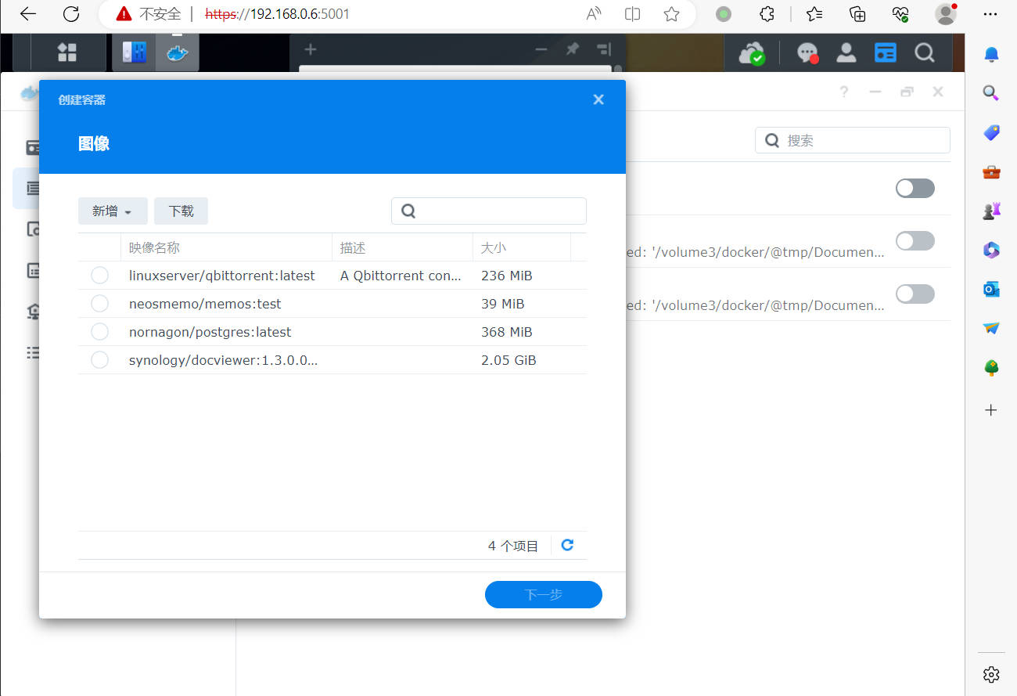Open the DSM search magnifier on the taskbar
The width and height of the screenshot is (1017, 696).
[x=925, y=52]
